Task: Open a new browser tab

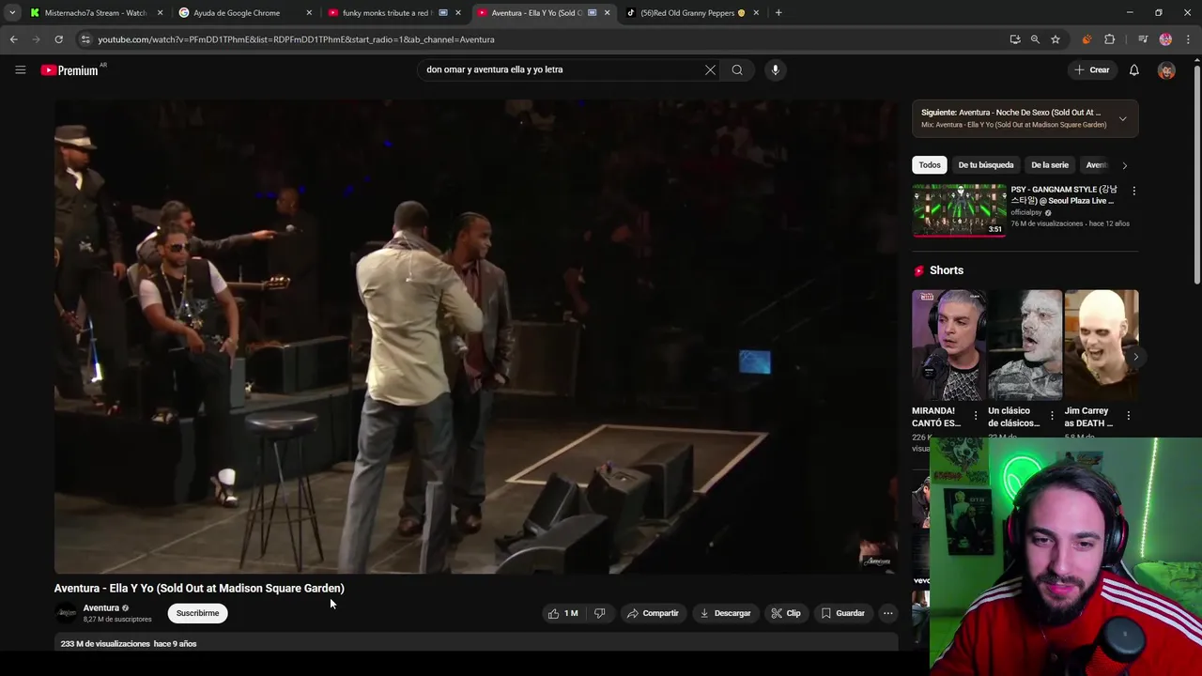Action: tap(778, 13)
